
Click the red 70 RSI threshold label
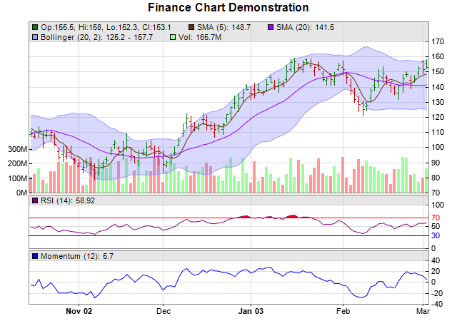coord(436,218)
